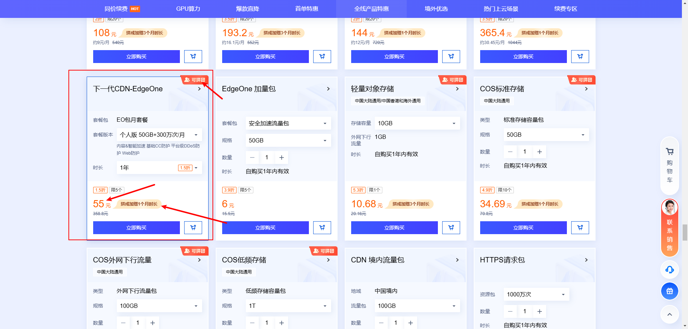Open the 轻量对象存储 product title
Screen dimensions: 688x329
[372, 89]
